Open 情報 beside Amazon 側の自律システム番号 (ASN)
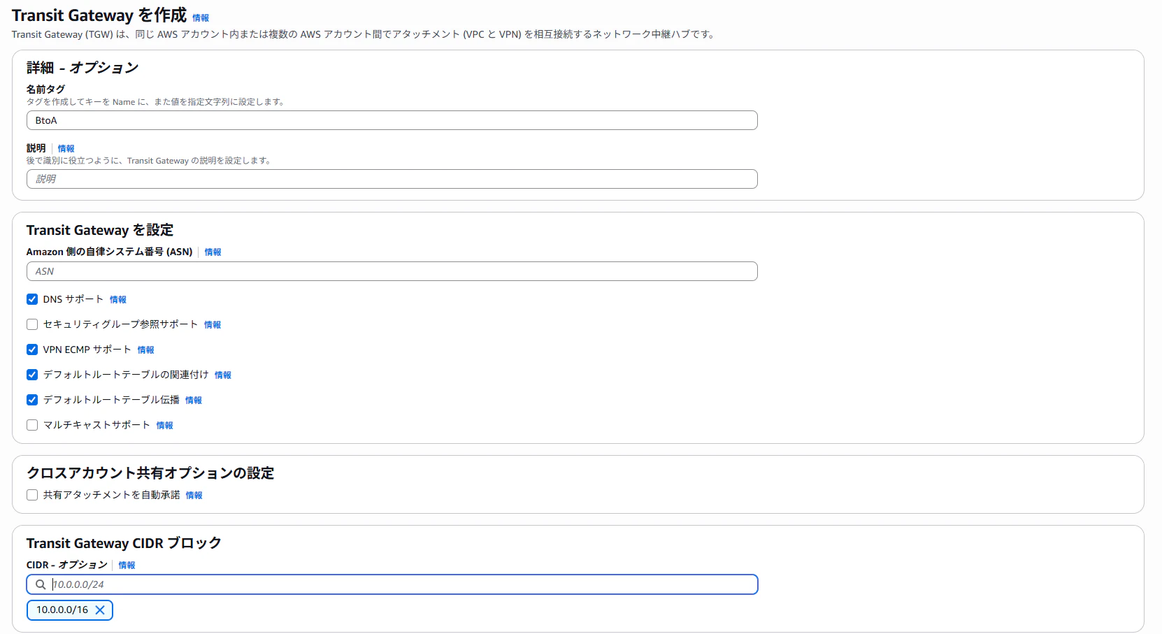The image size is (1162, 634). pos(213,252)
